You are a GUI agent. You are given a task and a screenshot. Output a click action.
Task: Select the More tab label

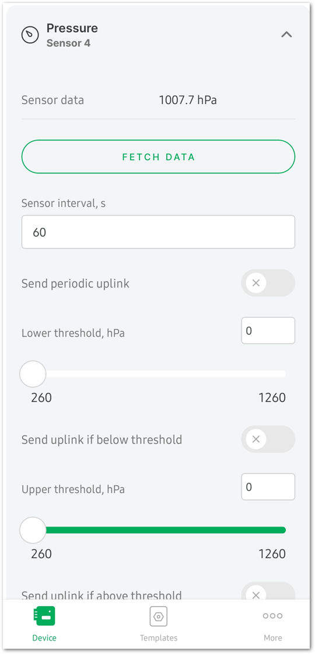pos(272,638)
